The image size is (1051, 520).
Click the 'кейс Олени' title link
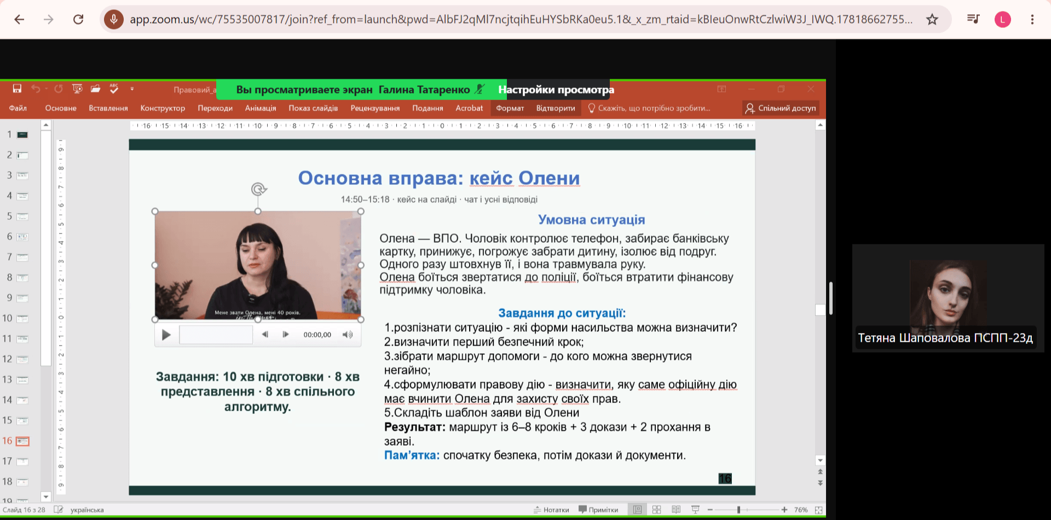[x=524, y=178]
